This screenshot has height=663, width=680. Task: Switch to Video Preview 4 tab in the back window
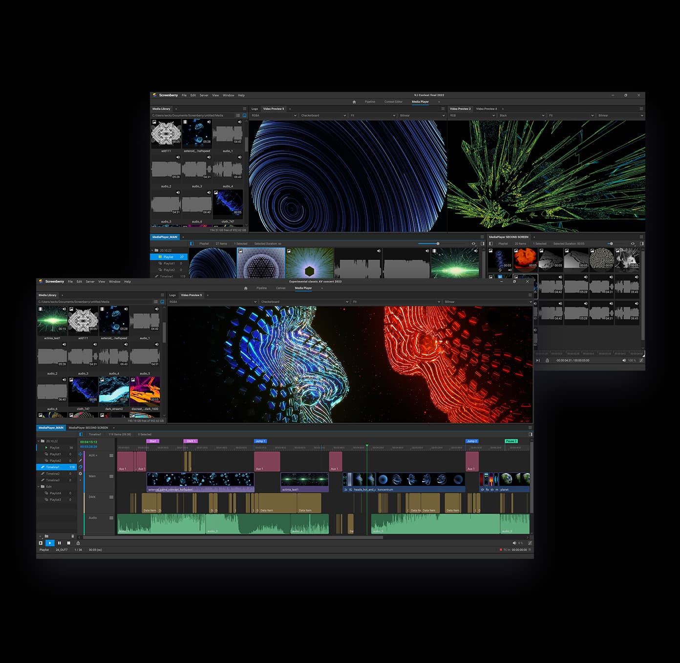click(487, 109)
